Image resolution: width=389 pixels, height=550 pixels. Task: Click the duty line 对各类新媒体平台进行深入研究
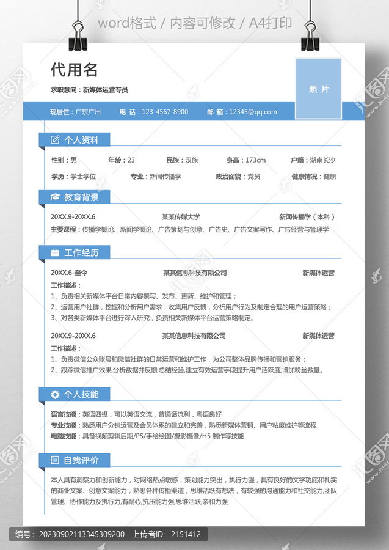coord(153,318)
